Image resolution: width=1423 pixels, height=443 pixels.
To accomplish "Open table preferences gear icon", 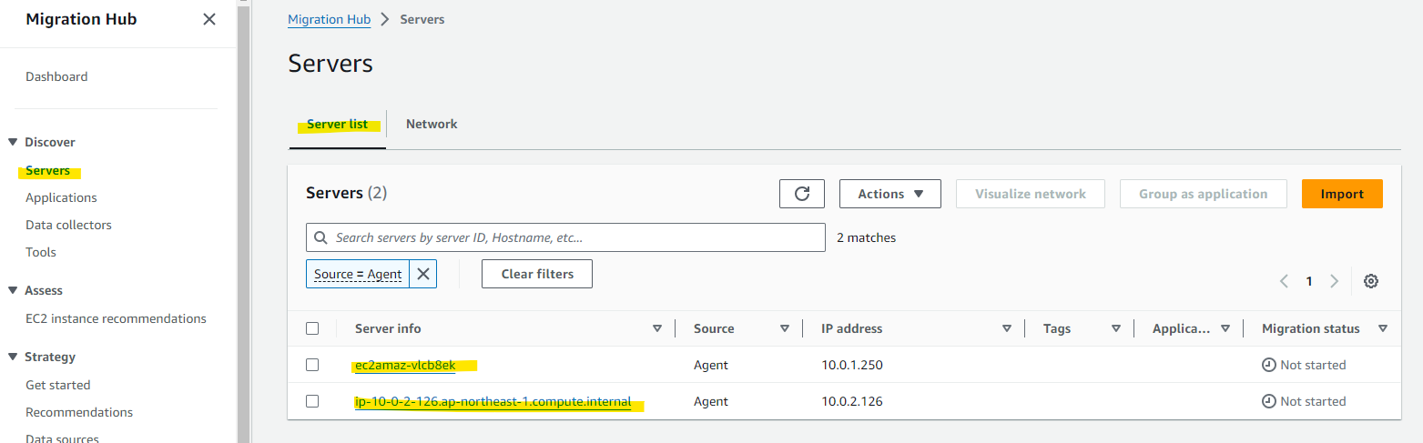I will 1371,281.
